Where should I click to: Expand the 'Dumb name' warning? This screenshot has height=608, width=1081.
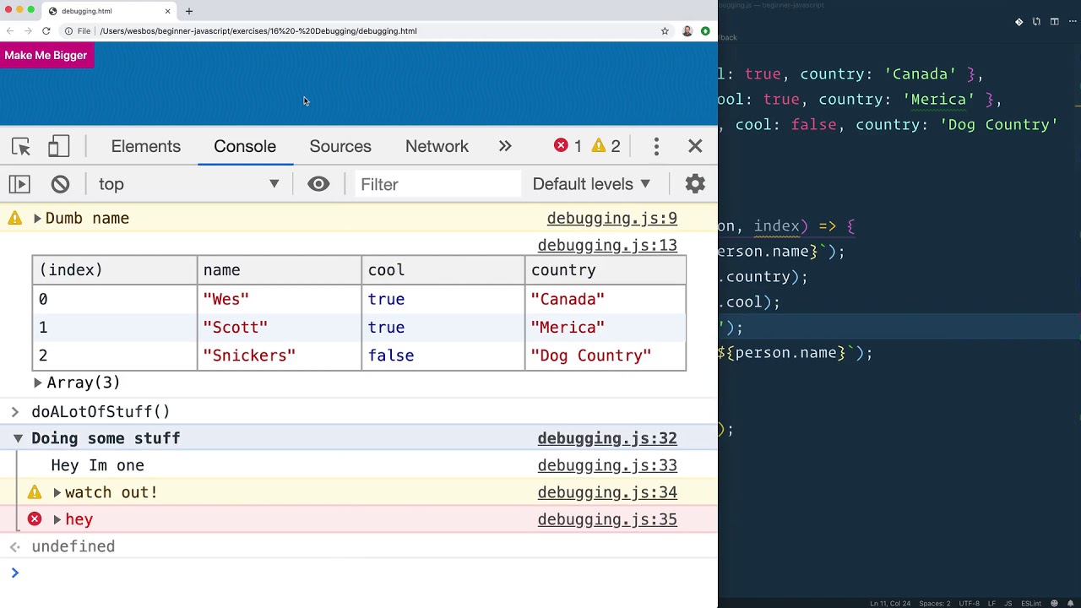(x=37, y=219)
